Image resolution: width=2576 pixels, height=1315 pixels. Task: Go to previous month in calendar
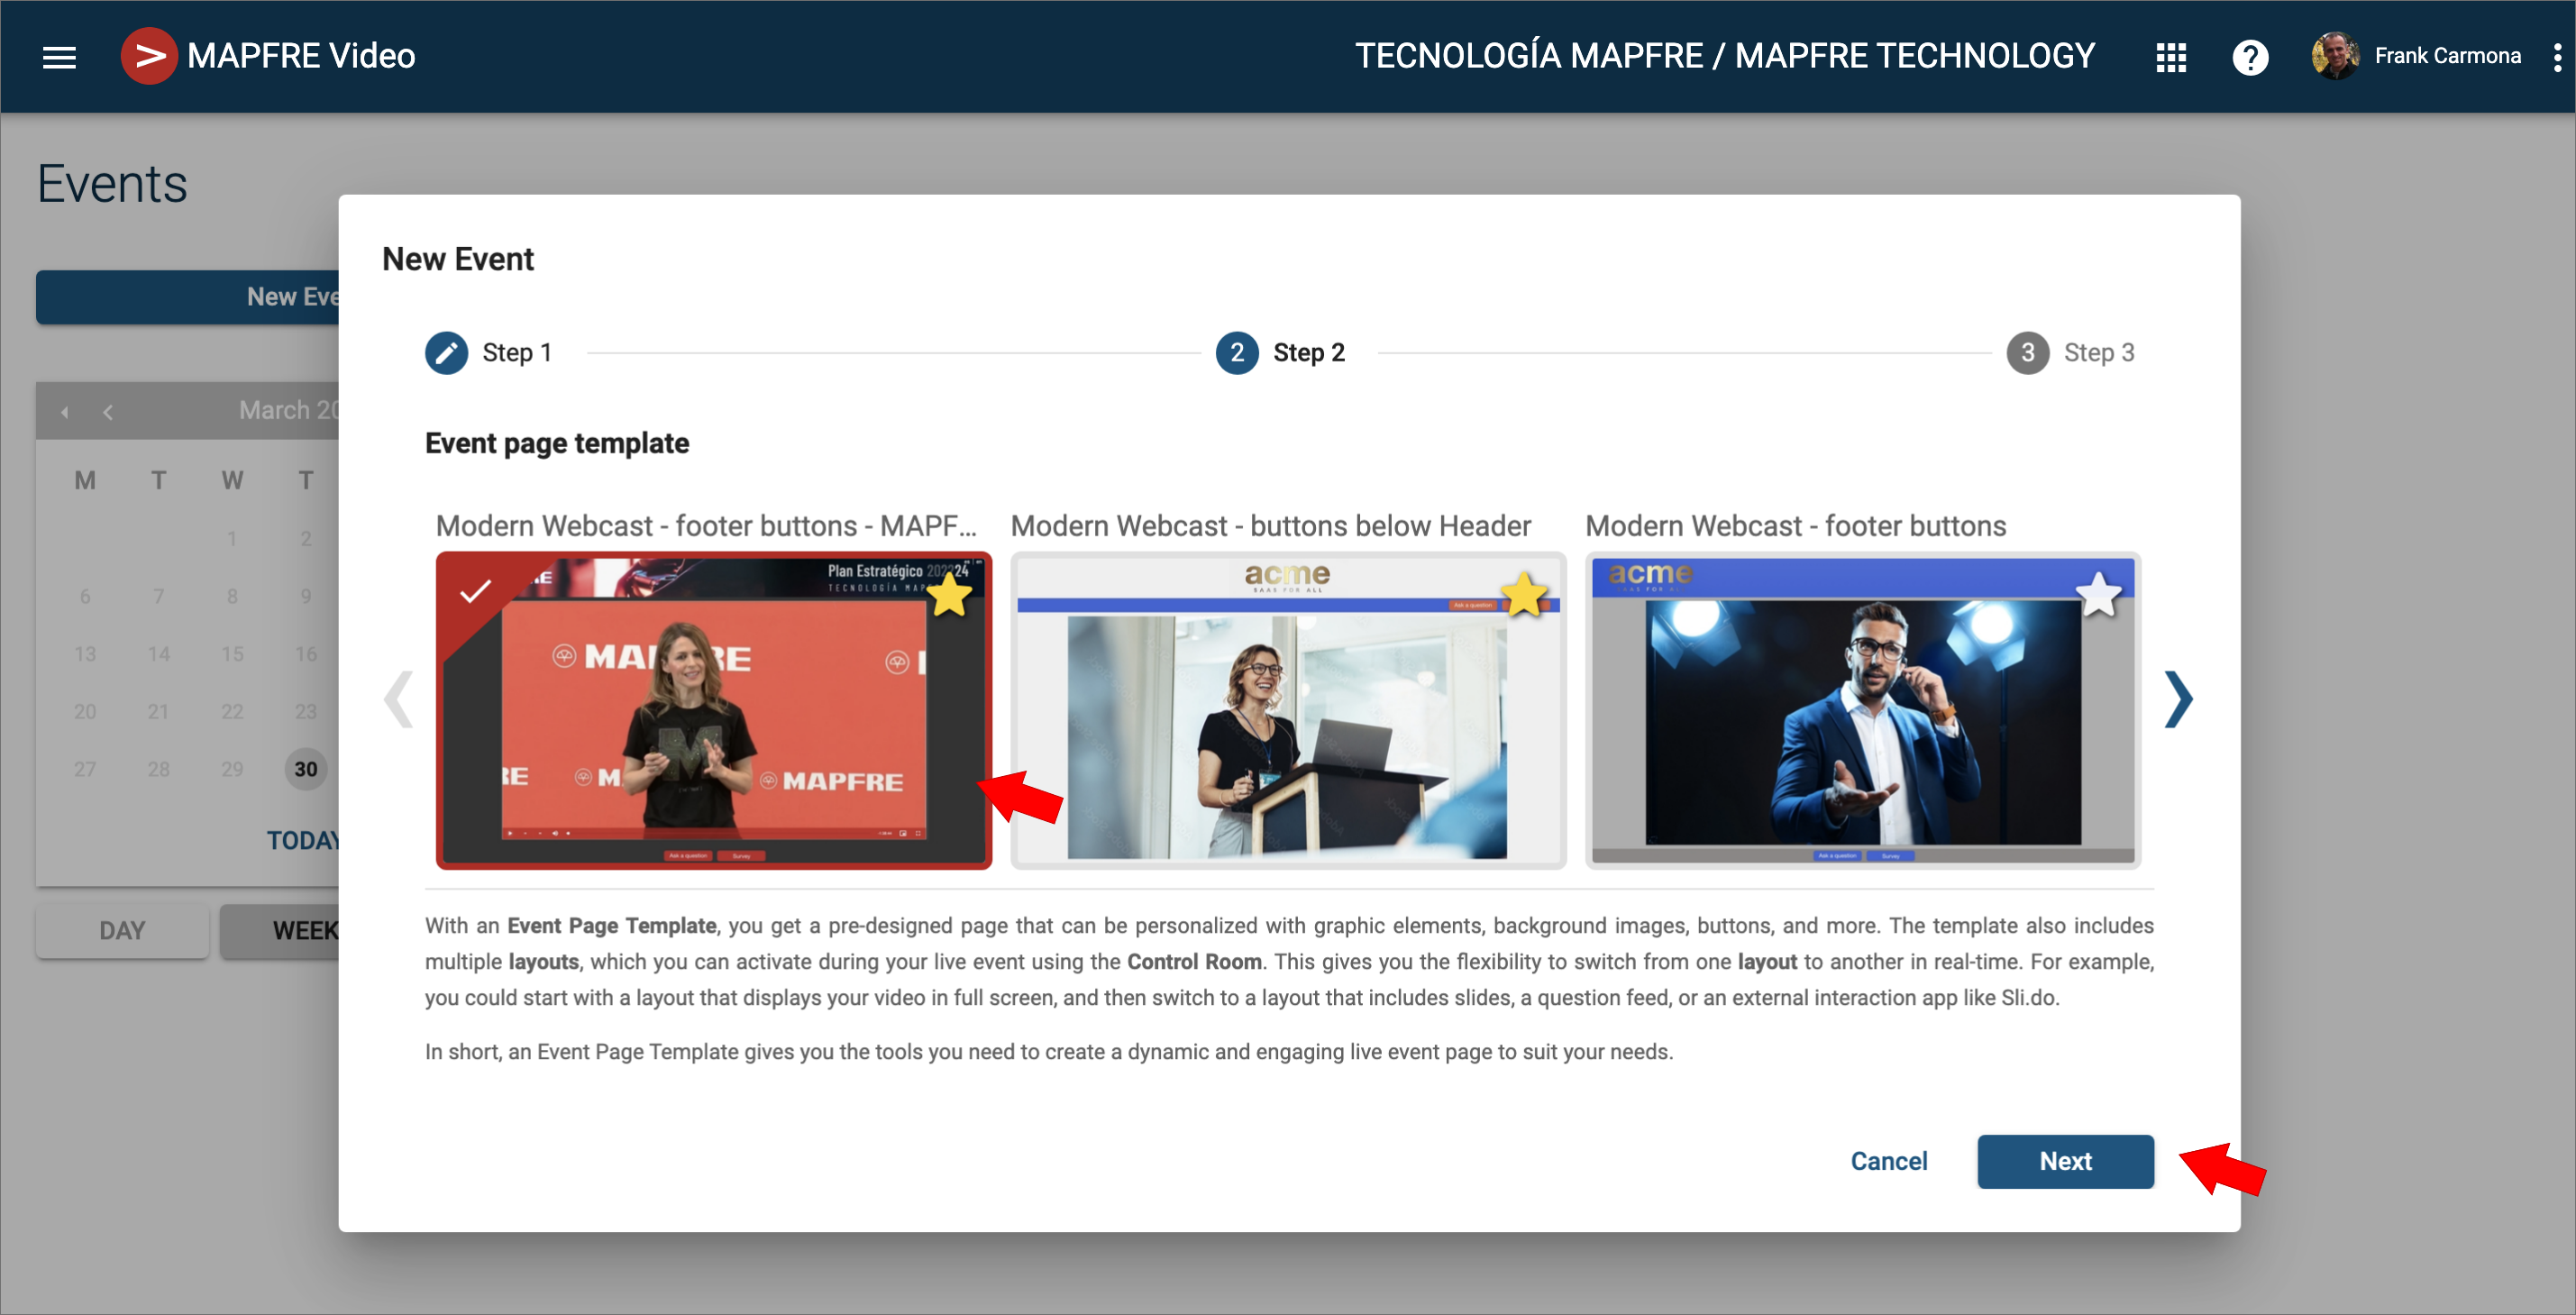pos(108,411)
